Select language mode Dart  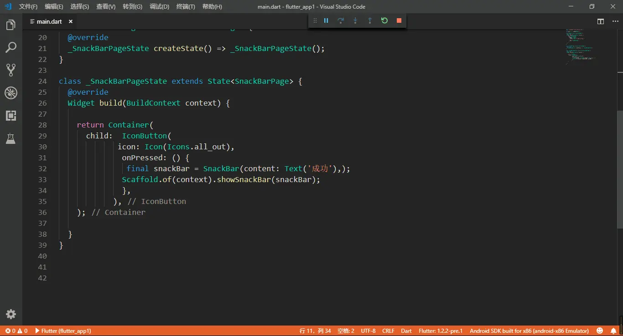pos(406,331)
